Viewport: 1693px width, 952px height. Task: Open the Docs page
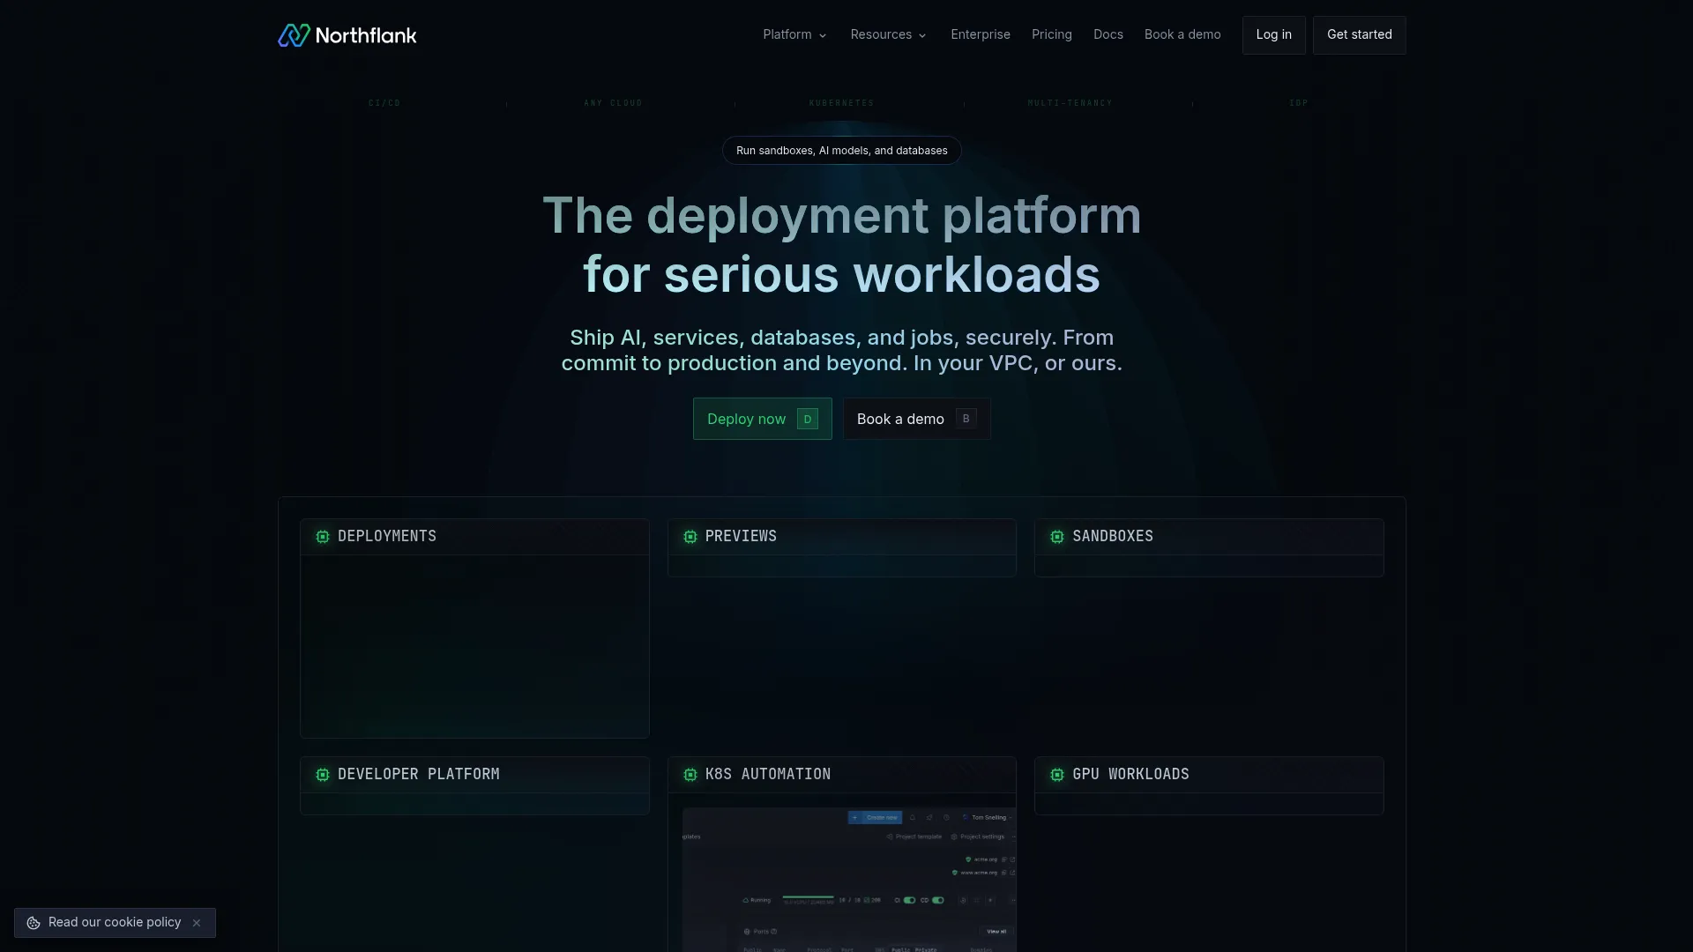click(1108, 34)
